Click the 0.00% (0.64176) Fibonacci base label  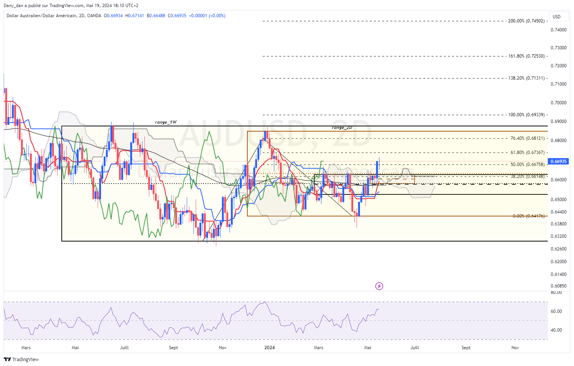pyautogui.click(x=528, y=216)
